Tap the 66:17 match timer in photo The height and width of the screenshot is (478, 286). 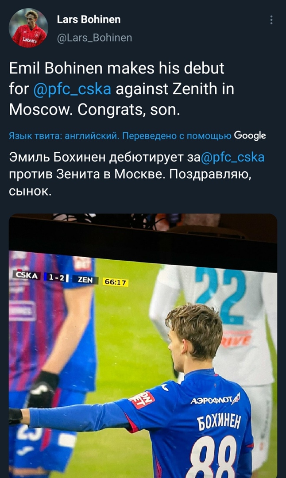(115, 282)
